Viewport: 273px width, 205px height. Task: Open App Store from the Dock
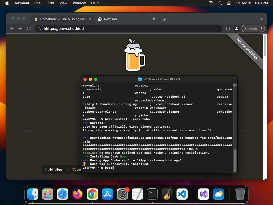click(107, 194)
